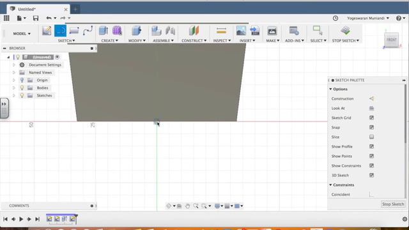409x230 pixels.
Task: Open the ASSEMBLE menu
Action: point(163,41)
